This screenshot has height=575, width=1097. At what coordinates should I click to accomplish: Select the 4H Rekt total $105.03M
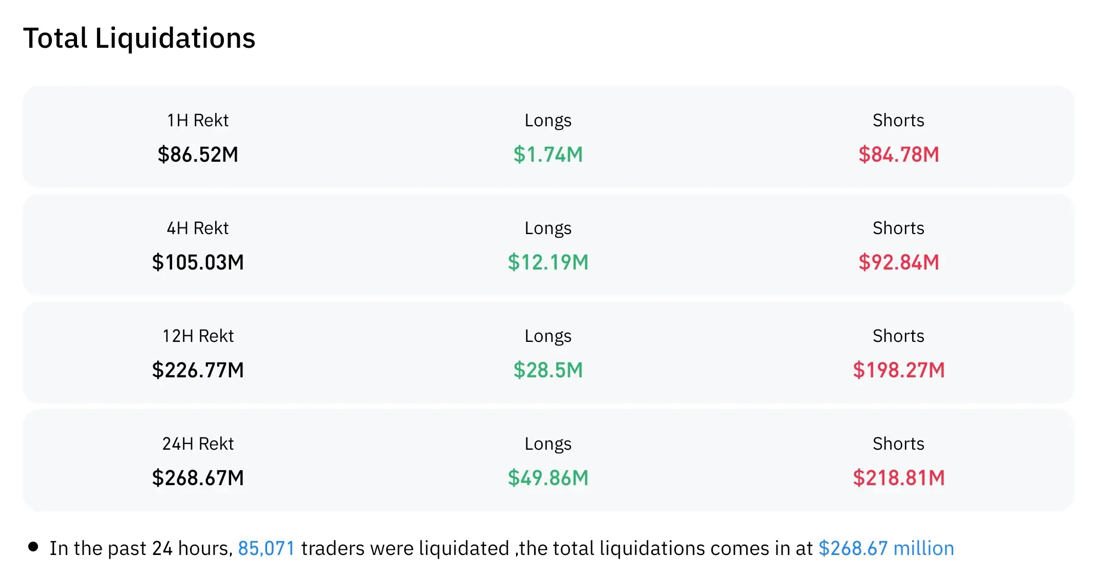[198, 262]
